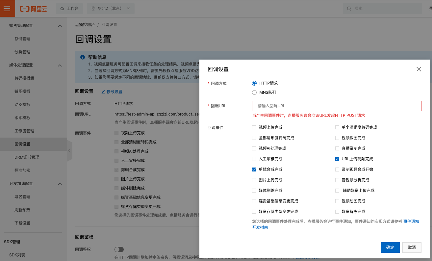Click the region location pin icon
This screenshot has width=432, height=261.
93,9
